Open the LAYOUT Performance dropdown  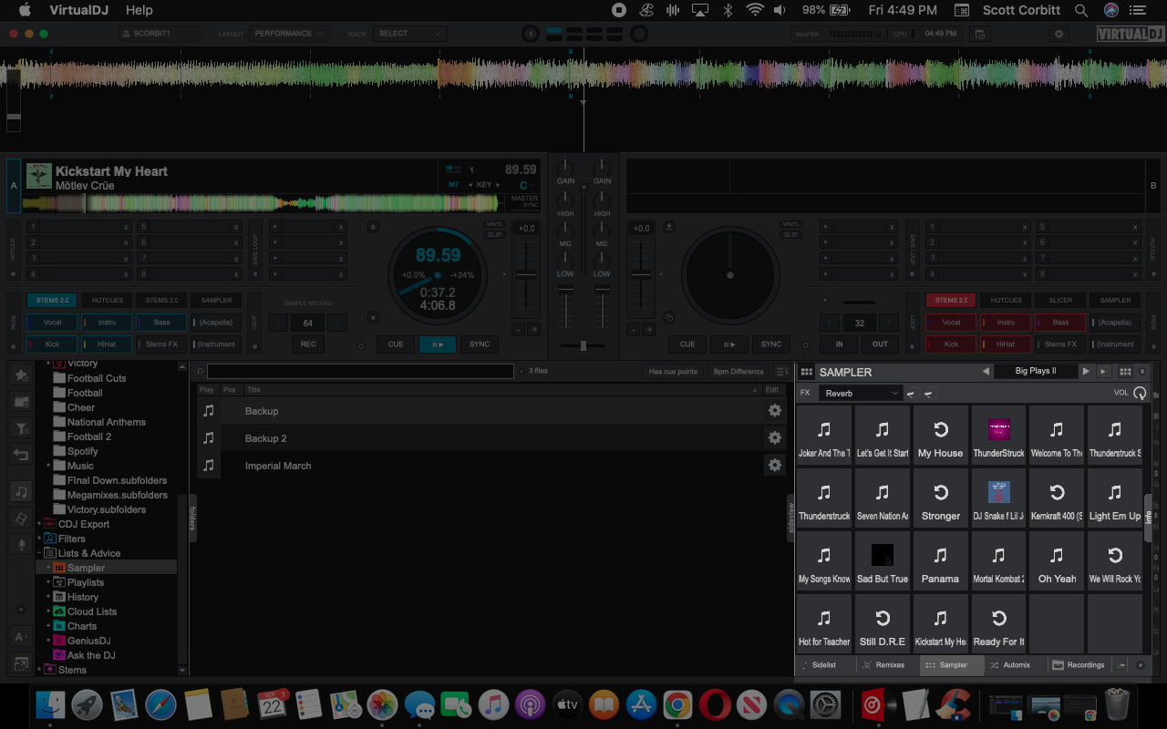289,34
